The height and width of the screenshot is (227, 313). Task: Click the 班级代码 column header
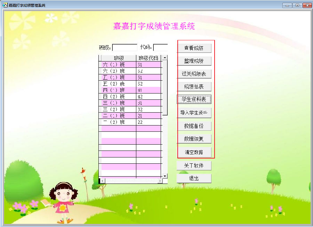point(149,58)
